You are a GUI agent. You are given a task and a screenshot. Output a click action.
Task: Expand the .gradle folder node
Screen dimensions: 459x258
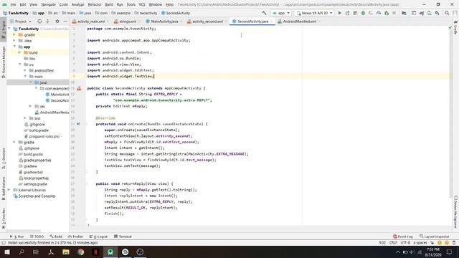point(14,34)
